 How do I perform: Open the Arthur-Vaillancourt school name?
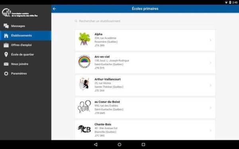tap(108, 79)
